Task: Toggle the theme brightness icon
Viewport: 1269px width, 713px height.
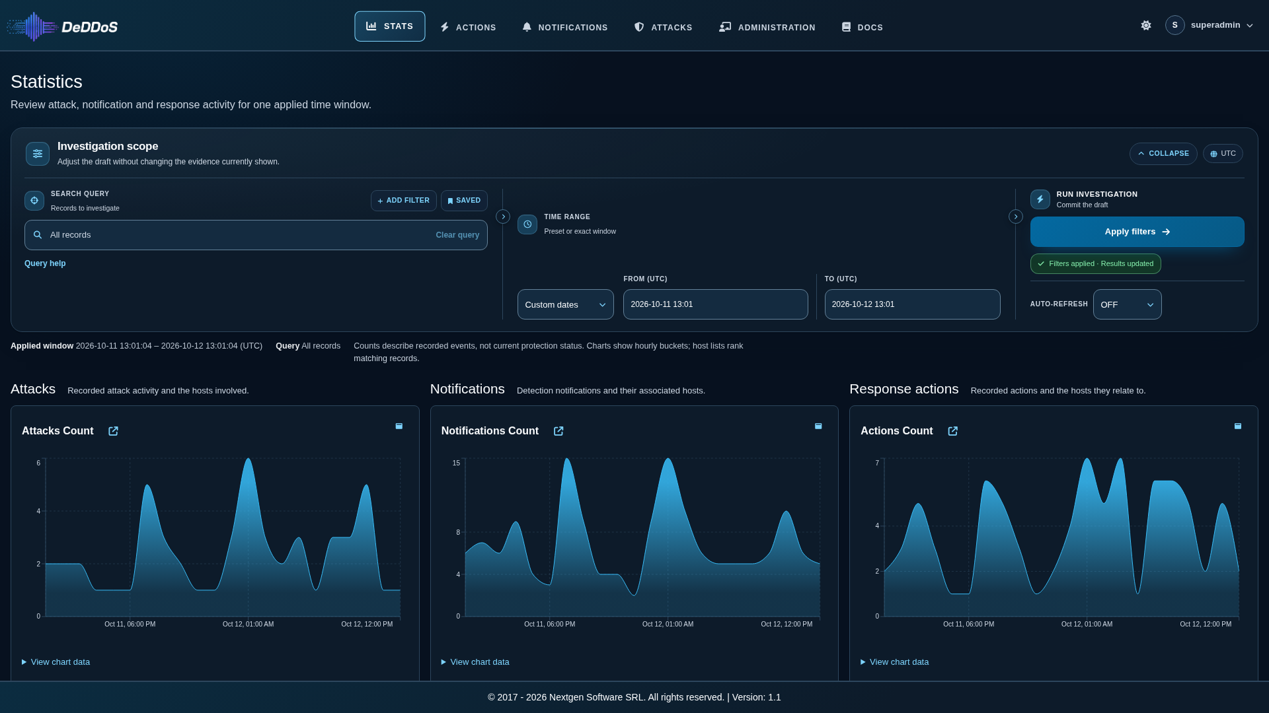Action: pos(1146,25)
